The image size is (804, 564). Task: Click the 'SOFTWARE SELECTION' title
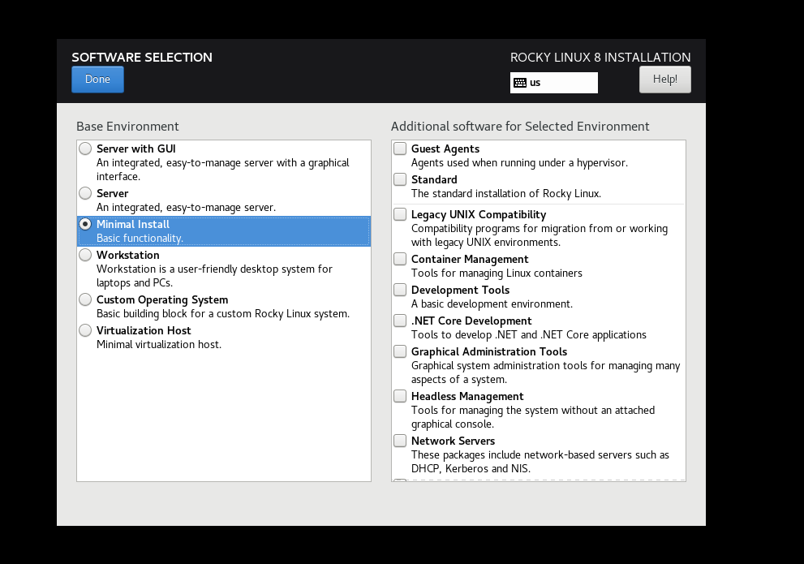pos(142,58)
